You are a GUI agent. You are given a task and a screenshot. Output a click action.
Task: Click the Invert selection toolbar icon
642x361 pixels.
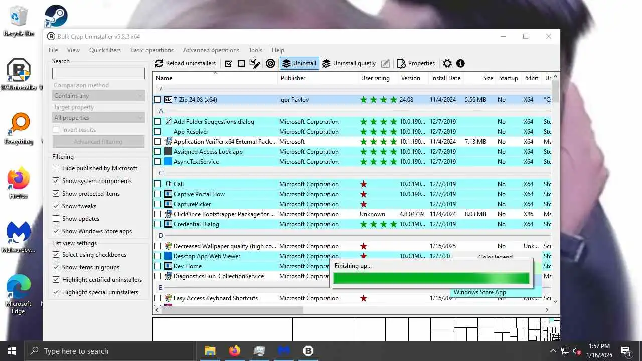(x=255, y=63)
